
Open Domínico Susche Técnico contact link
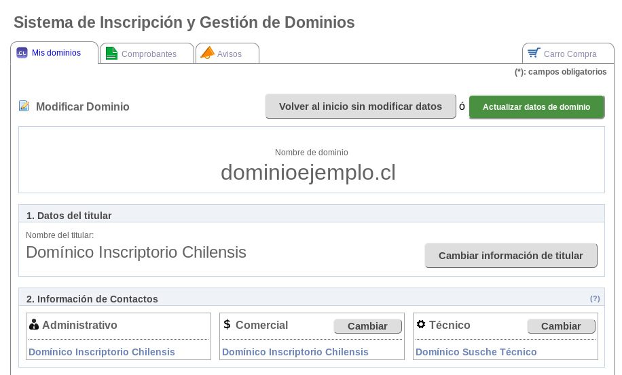[476, 352]
